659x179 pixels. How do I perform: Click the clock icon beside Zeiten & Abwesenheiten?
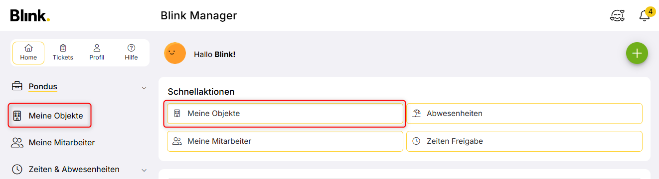(17, 170)
